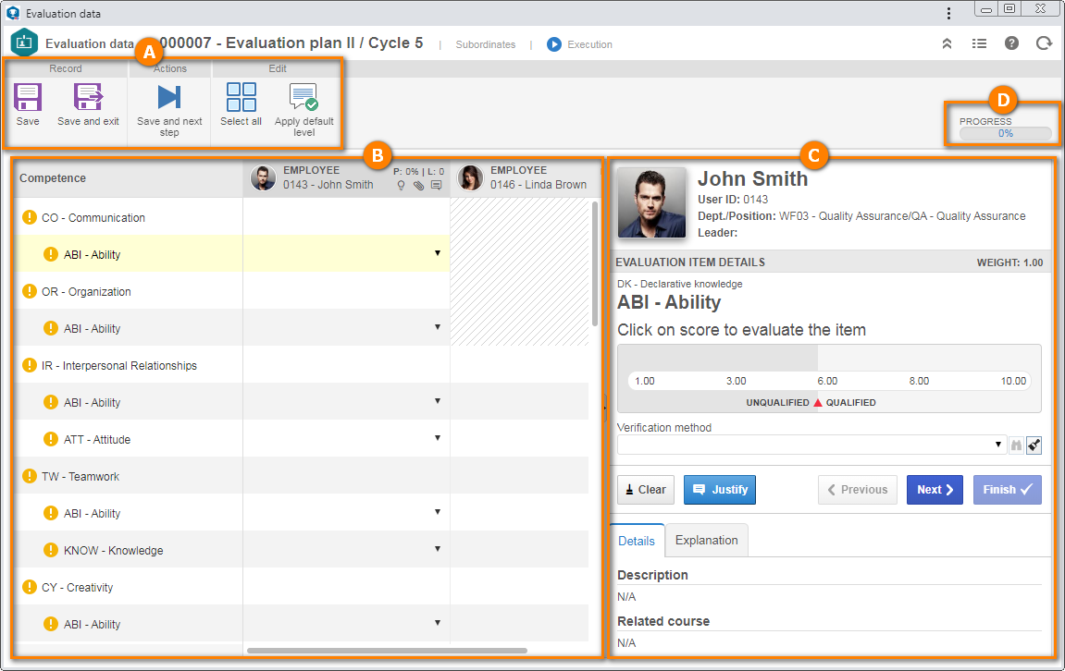
Task: Click the Previous button
Action: [x=858, y=490]
